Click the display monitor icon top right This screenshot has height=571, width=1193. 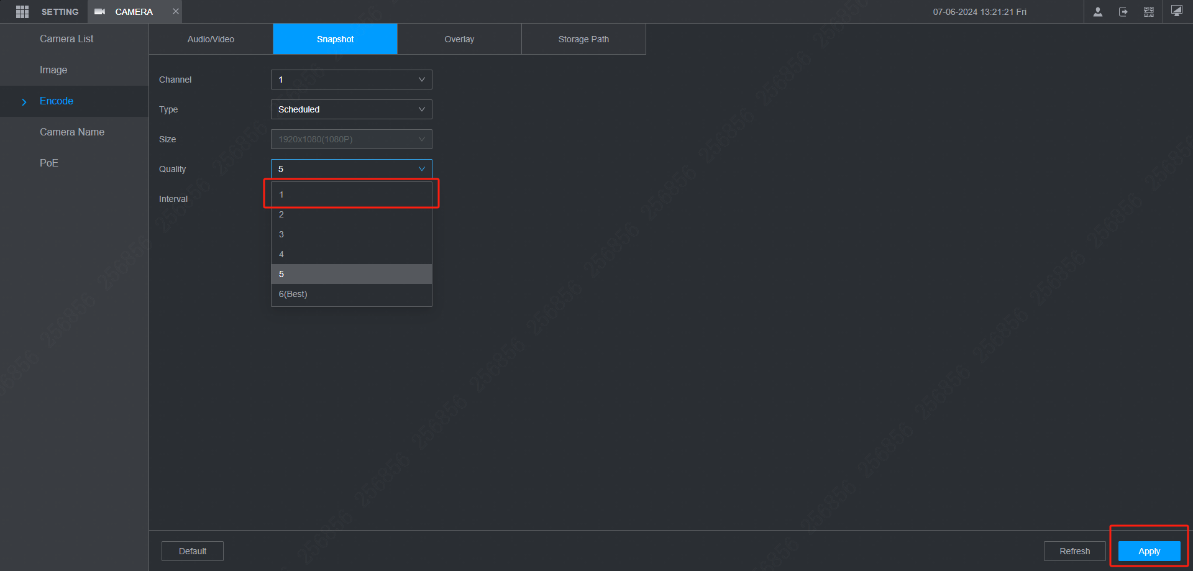1176,11
